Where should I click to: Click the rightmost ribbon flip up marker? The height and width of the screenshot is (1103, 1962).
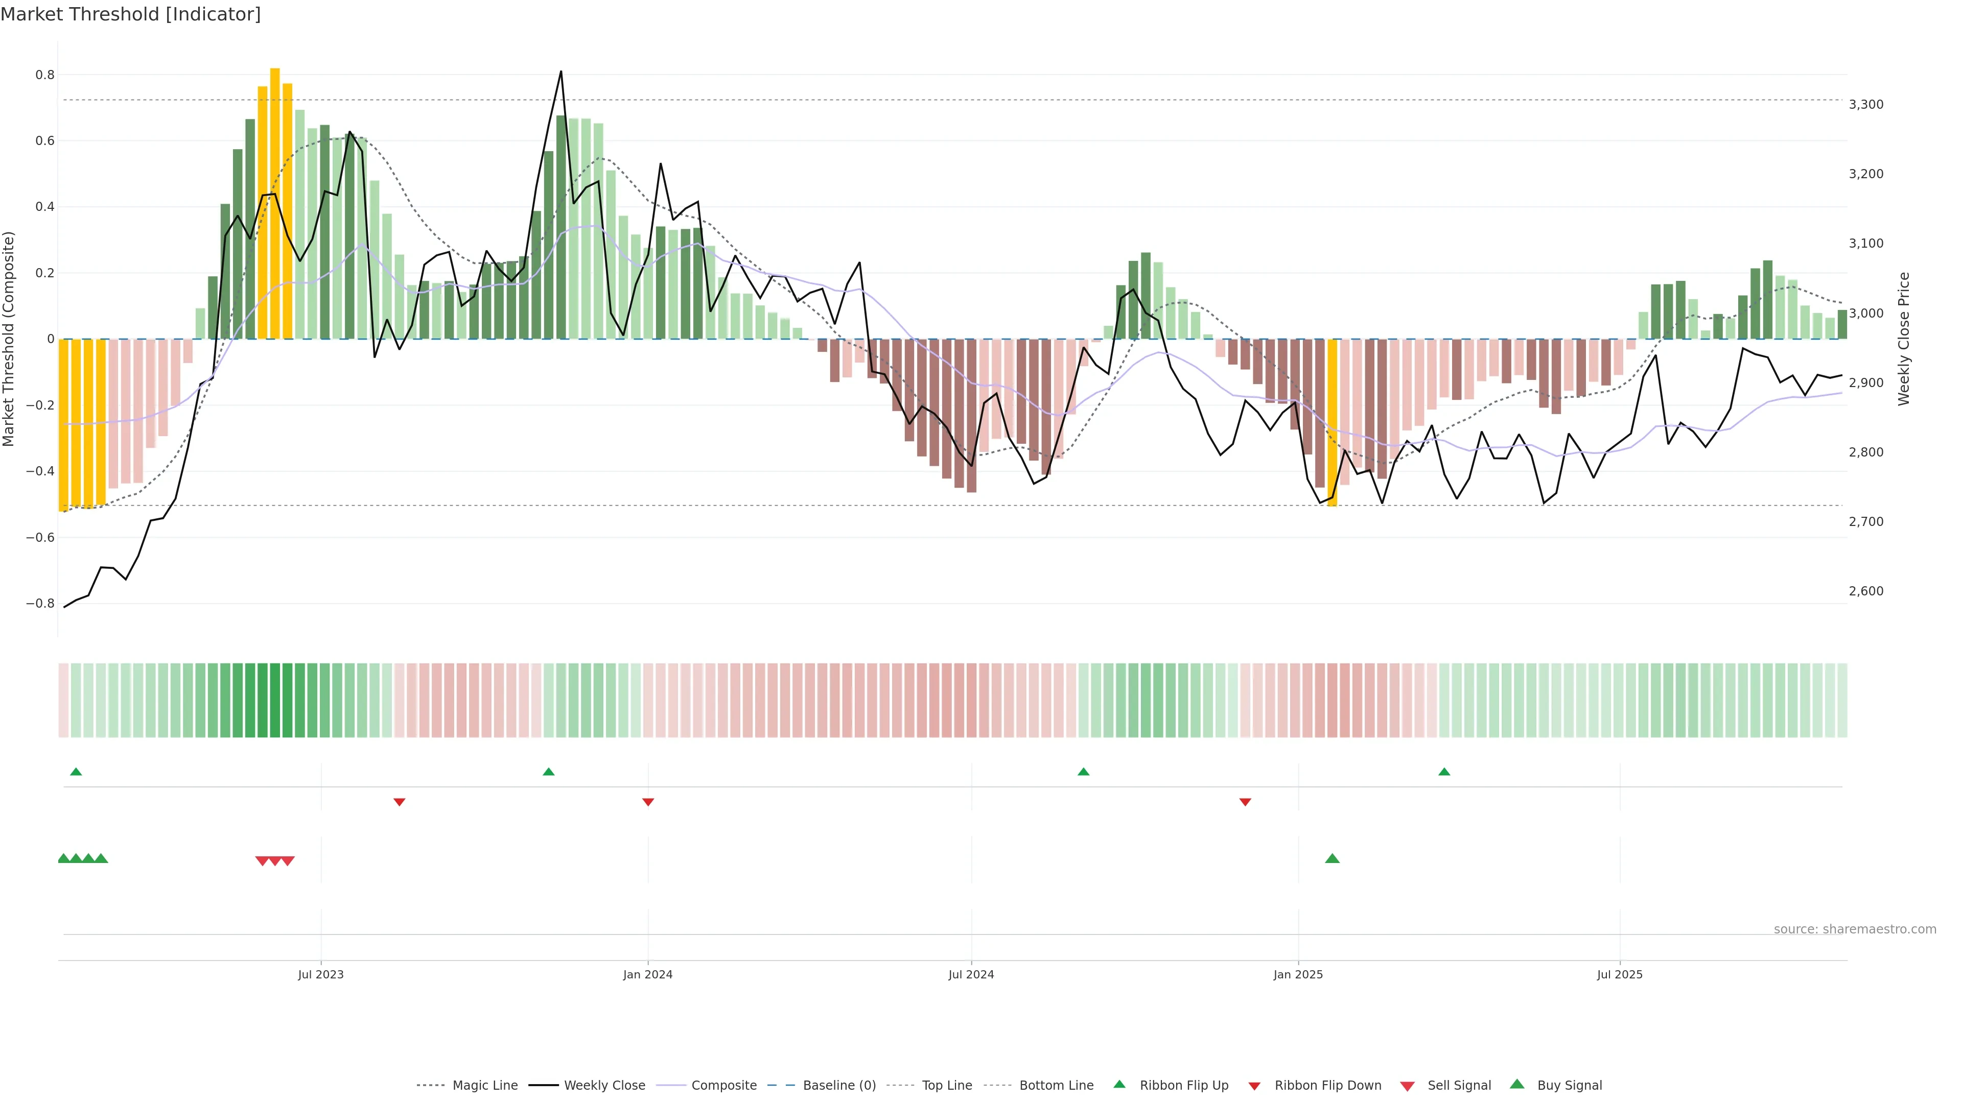pyautogui.click(x=1444, y=772)
